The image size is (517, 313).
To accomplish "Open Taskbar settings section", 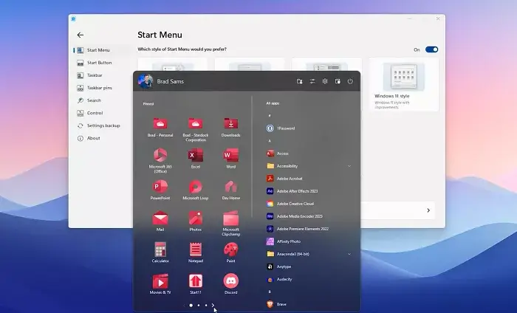I will [95, 75].
